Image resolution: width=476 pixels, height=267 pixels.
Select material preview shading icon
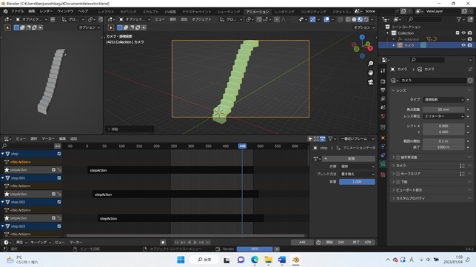coord(360,19)
